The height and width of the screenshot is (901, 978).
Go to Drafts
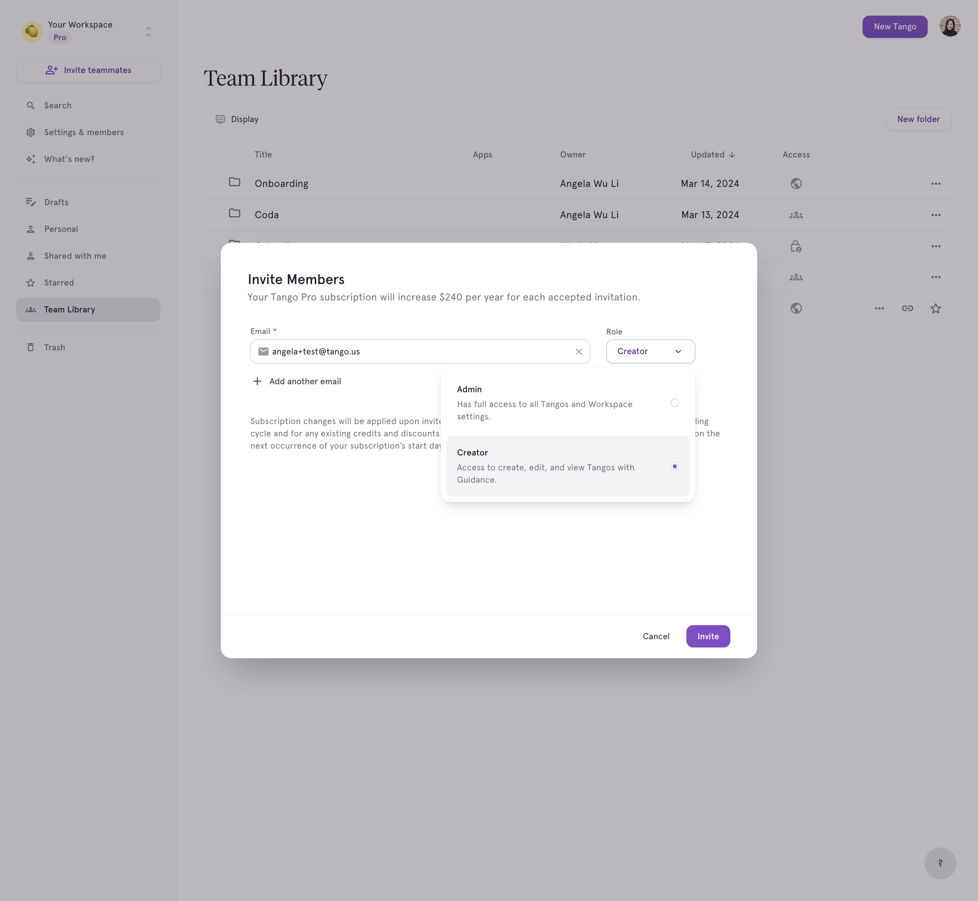[x=88, y=202]
